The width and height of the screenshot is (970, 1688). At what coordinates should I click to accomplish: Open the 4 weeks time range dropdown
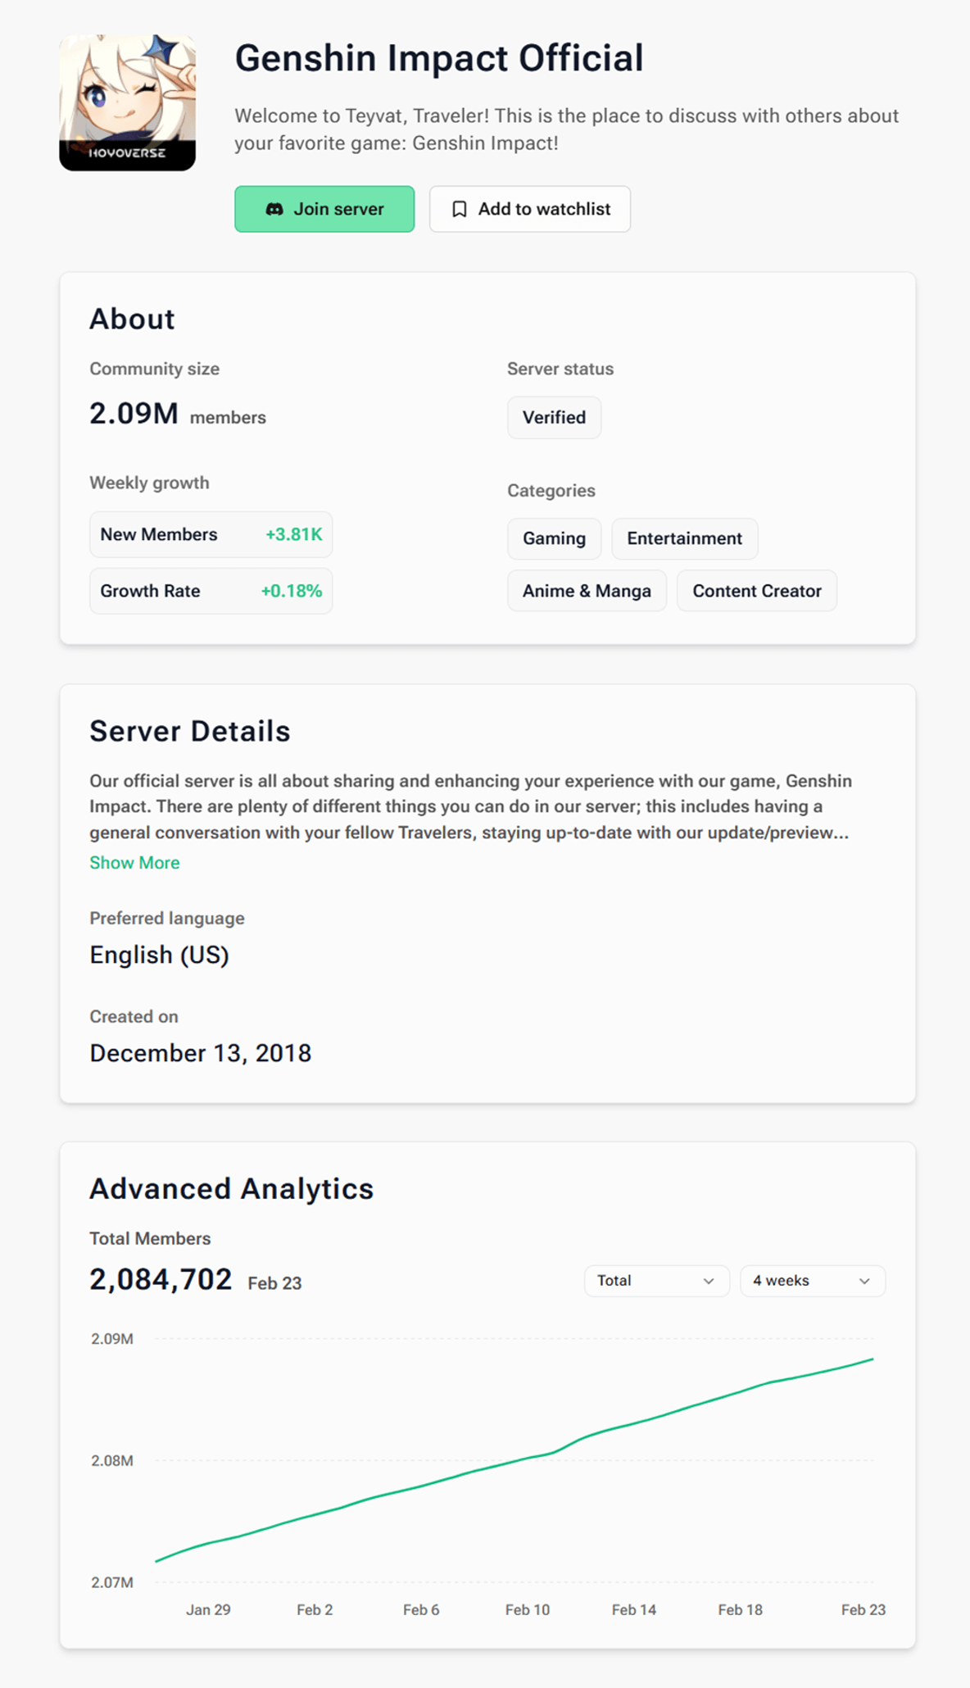click(811, 1281)
